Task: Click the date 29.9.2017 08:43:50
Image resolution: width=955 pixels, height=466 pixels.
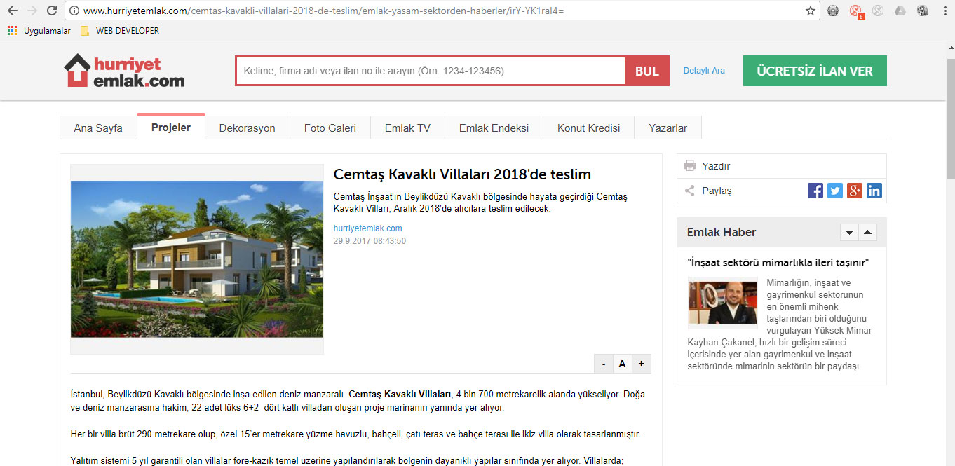Action: (370, 241)
